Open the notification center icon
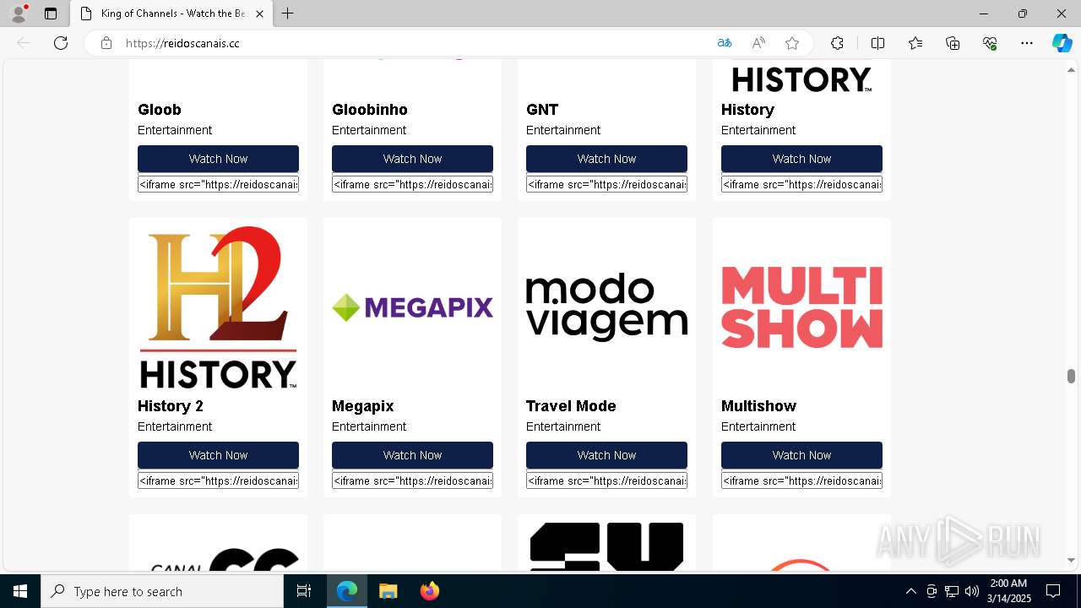The width and height of the screenshot is (1081, 608). tap(1053, 591)
